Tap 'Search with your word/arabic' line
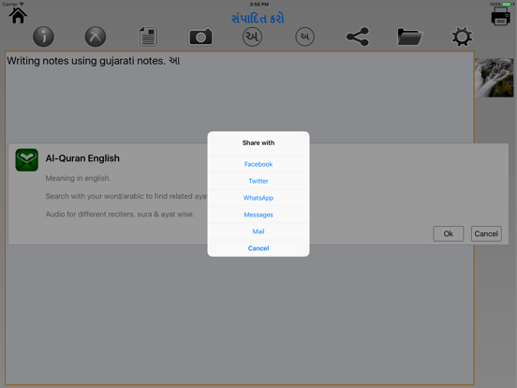The image size is (517, 388). pos(126,196)
